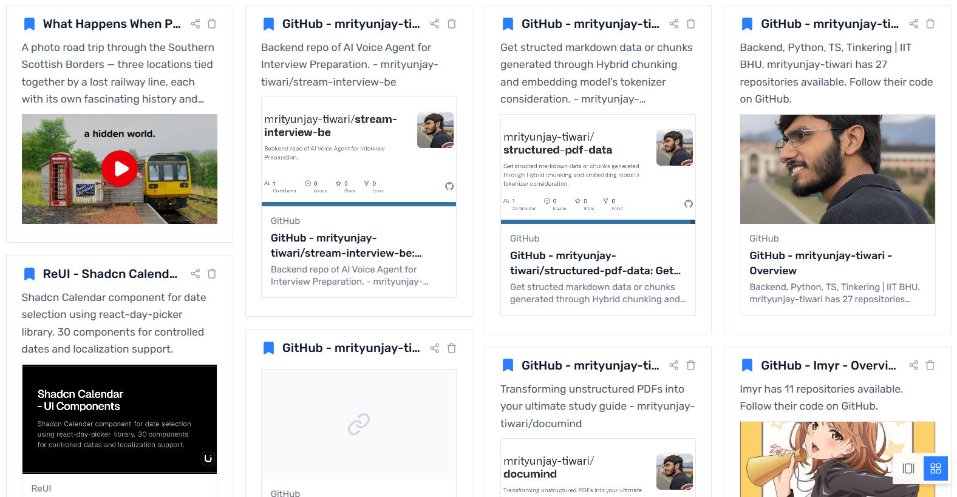
Task: Click the Shadcn Calendar UI Components preview image
Action: coord(120,419)
